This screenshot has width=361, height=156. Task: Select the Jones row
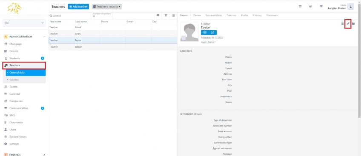pyautogui.click(x=113, y=34)
